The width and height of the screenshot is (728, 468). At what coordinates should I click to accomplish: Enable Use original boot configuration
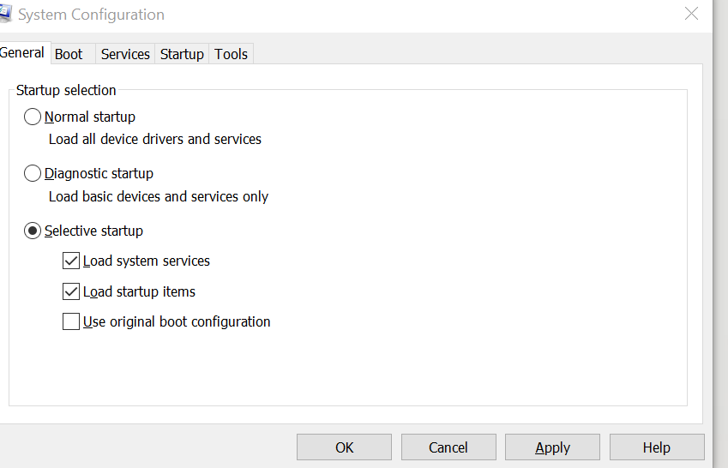point(71,322)
